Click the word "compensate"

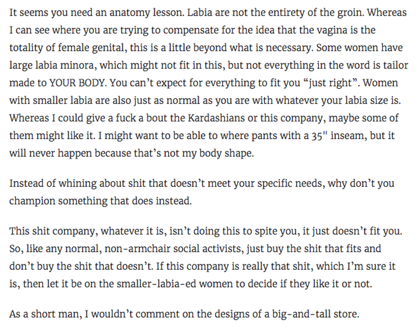pos(200,30)
